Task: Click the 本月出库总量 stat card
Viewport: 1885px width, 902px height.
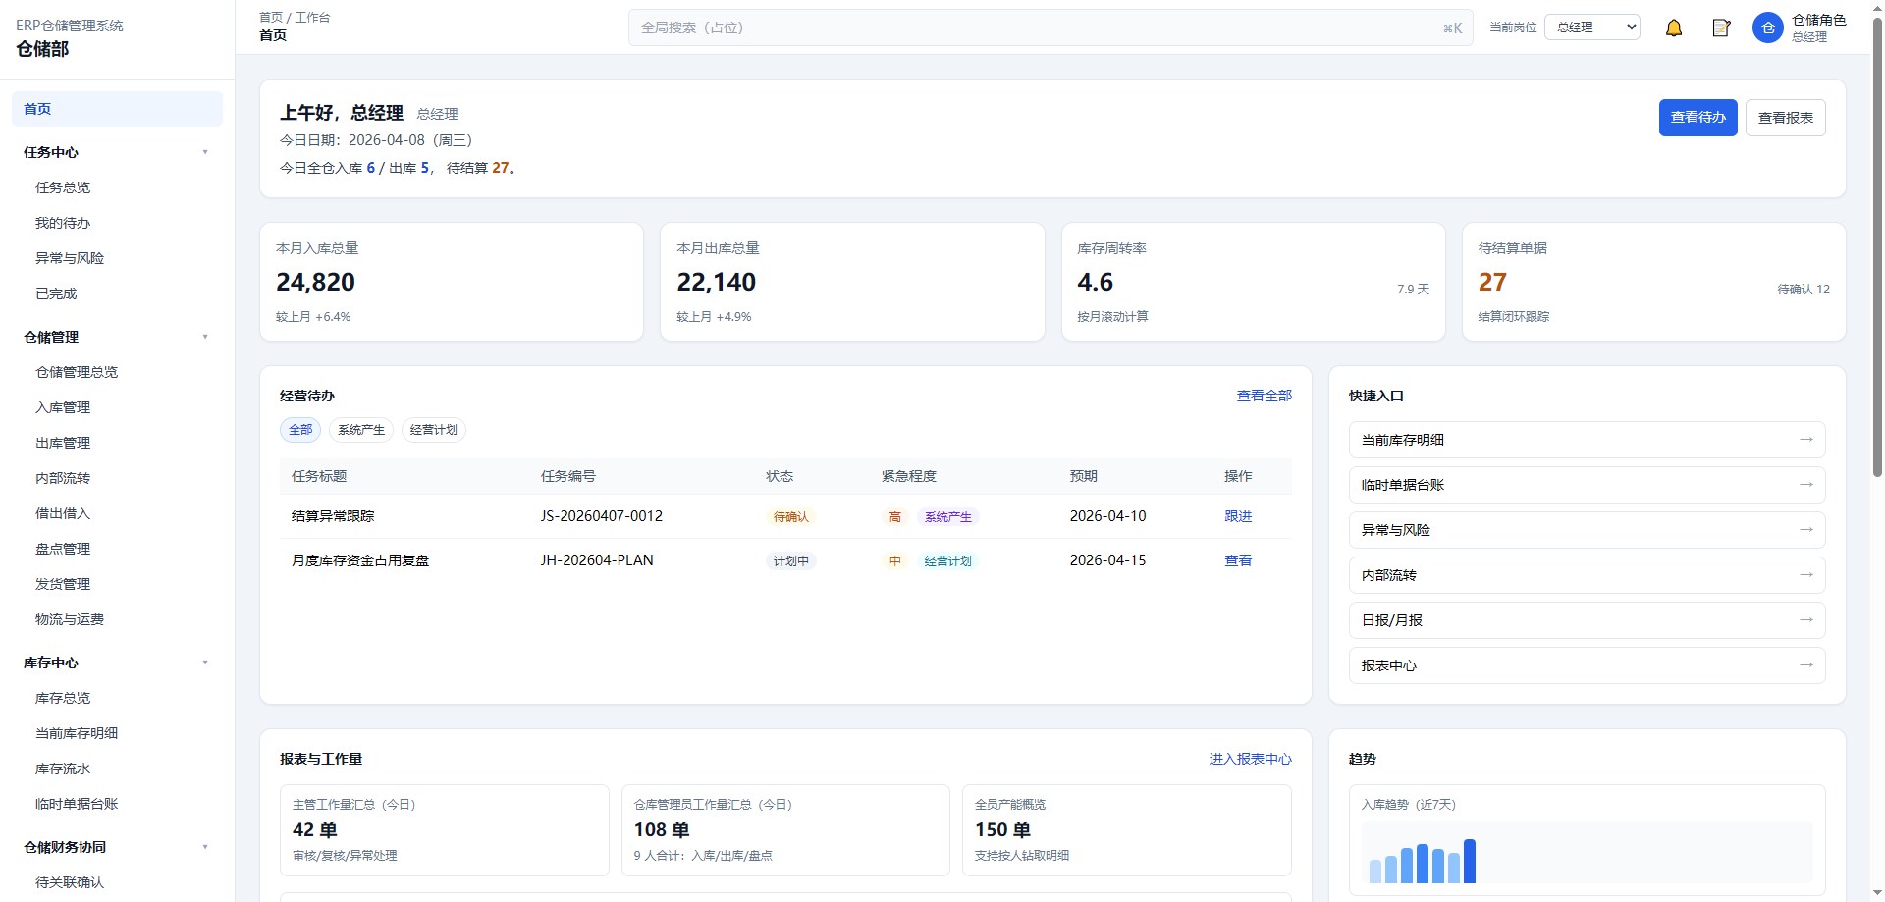Action: [852, 282]
